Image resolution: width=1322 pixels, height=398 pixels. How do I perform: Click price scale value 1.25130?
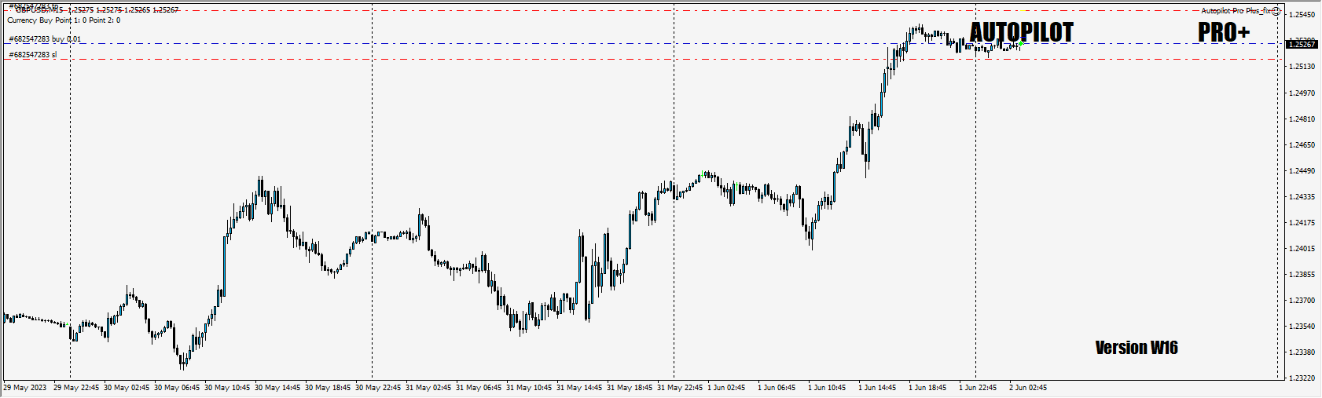click(x=1303, y=67)
